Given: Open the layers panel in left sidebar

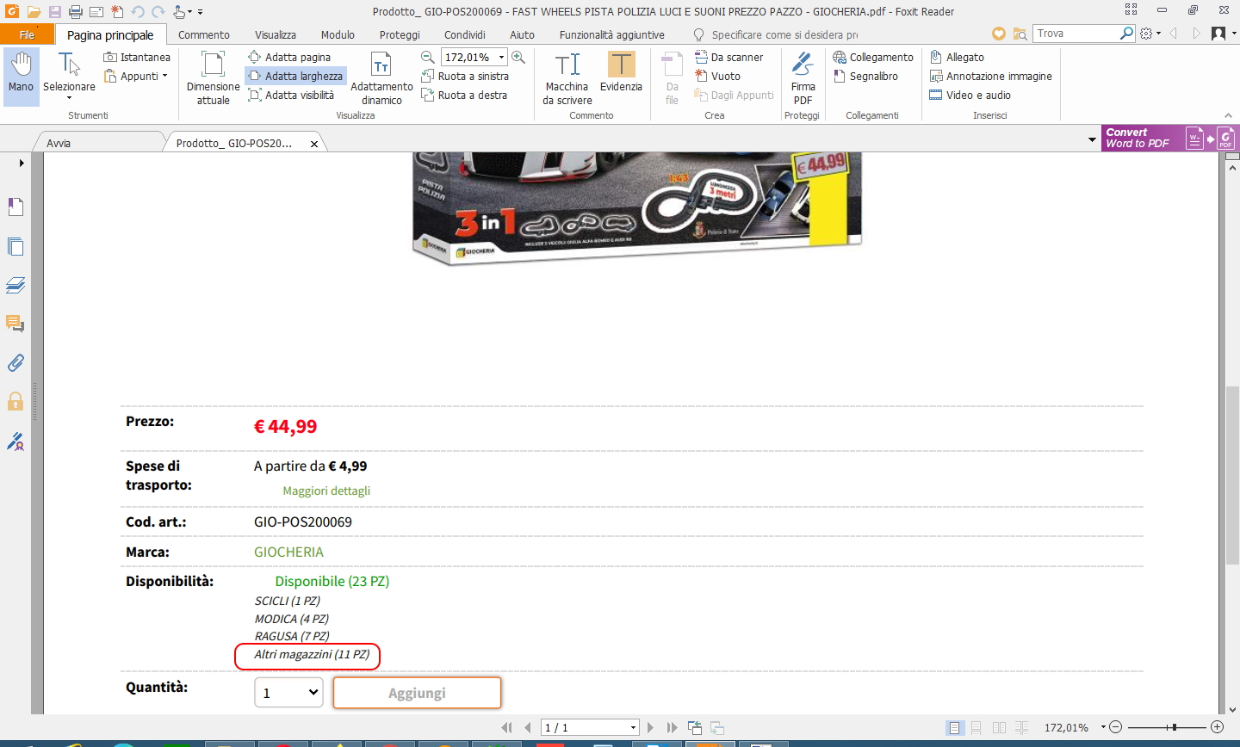Looking at the screenshot, I should [x=15, y=285].
